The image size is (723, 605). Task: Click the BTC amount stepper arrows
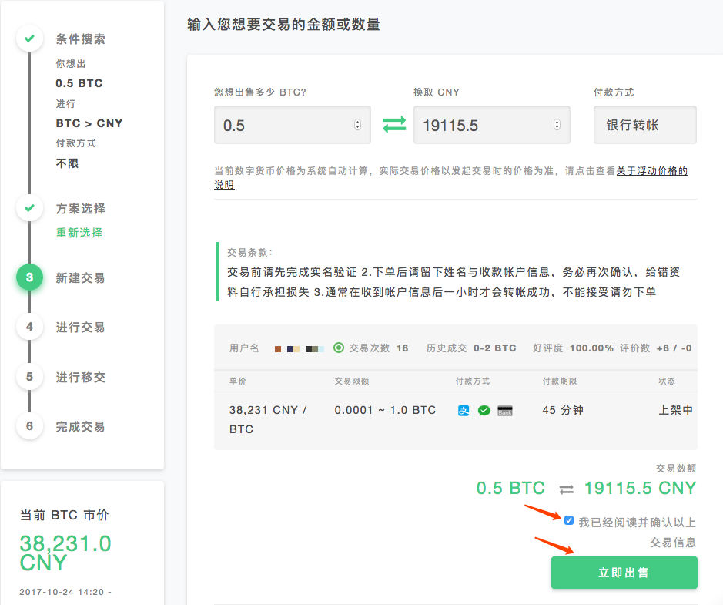tap(357, 125)
